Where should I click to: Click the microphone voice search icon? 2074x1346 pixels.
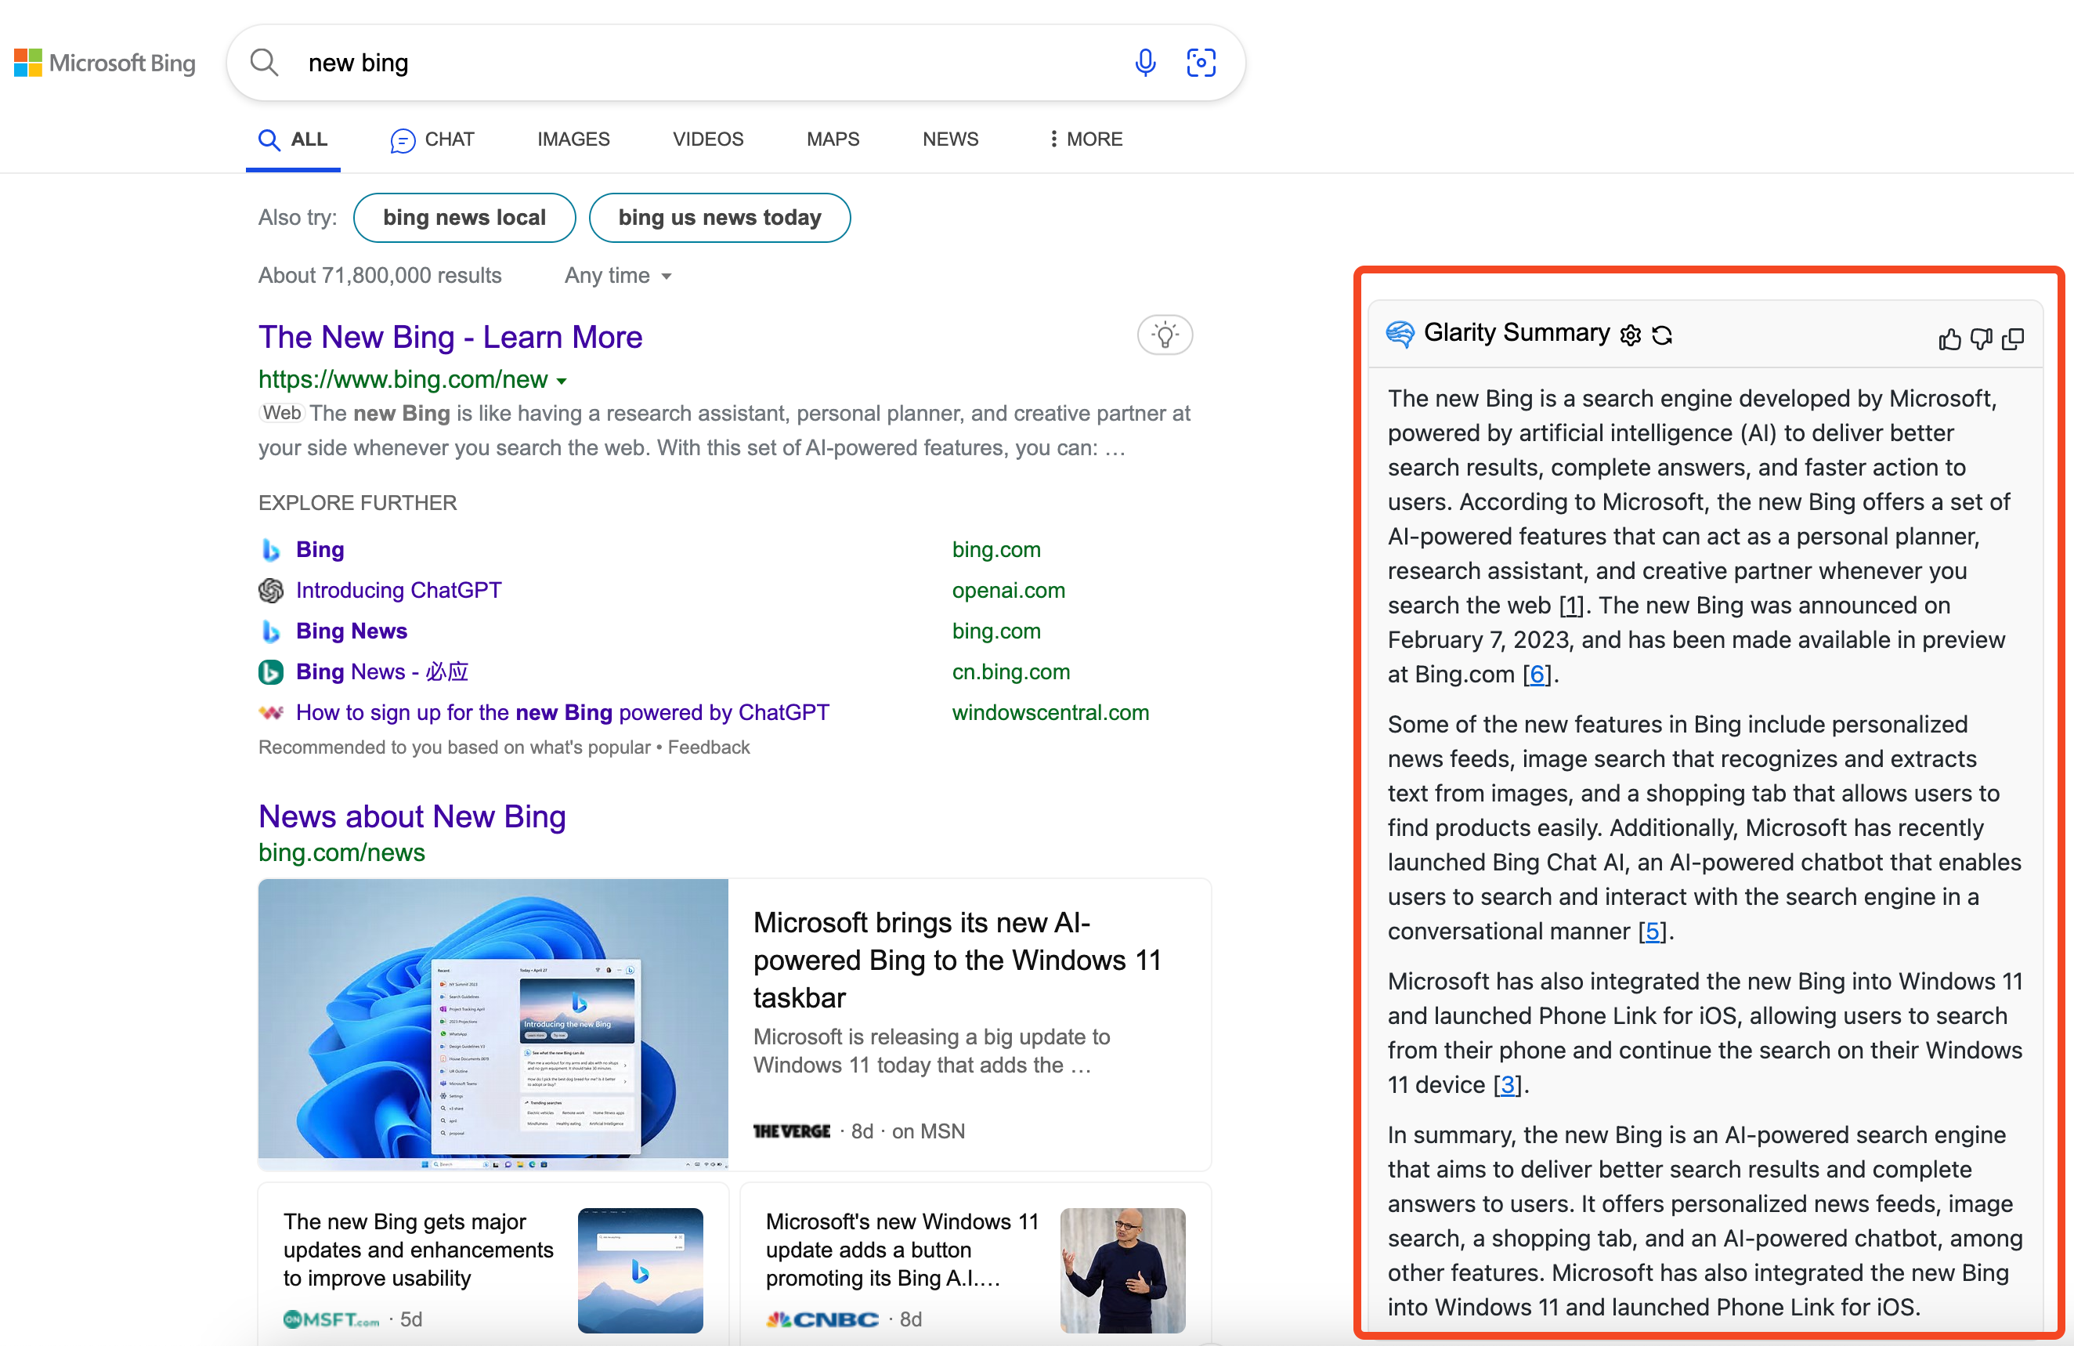[1145, 63]
